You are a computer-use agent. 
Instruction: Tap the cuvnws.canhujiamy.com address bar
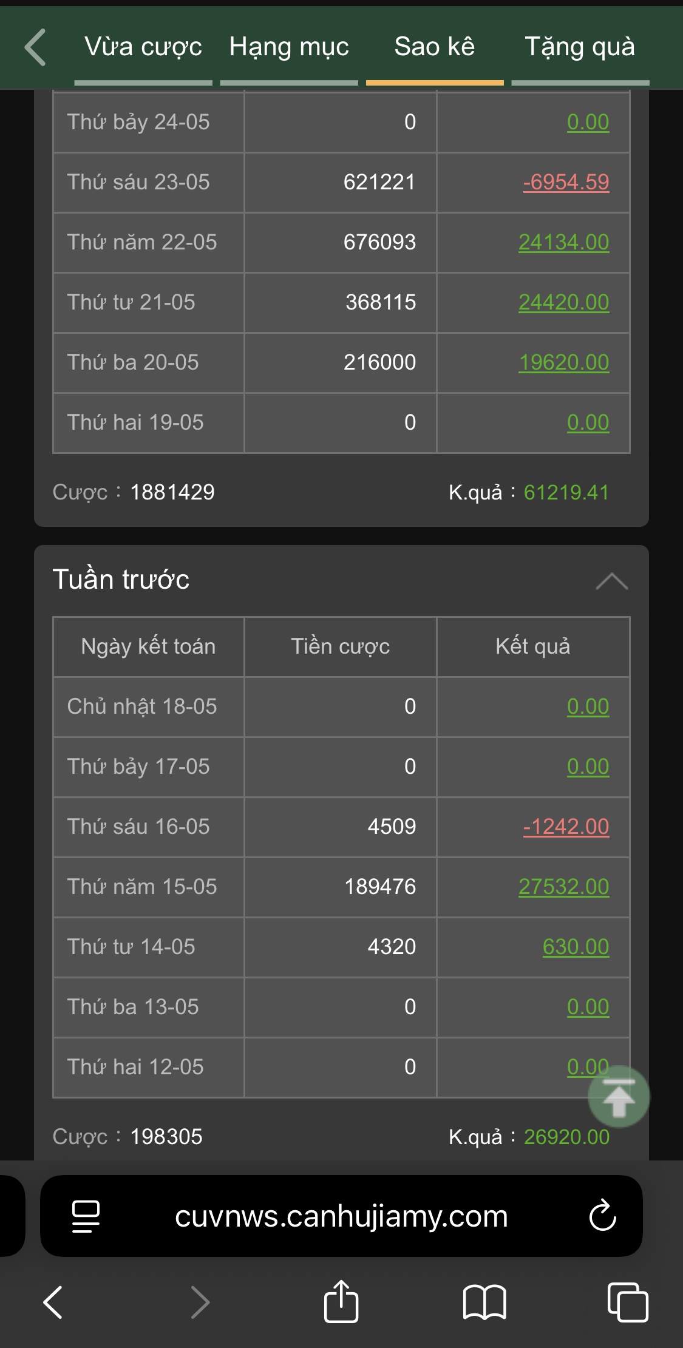point(341,1216)
